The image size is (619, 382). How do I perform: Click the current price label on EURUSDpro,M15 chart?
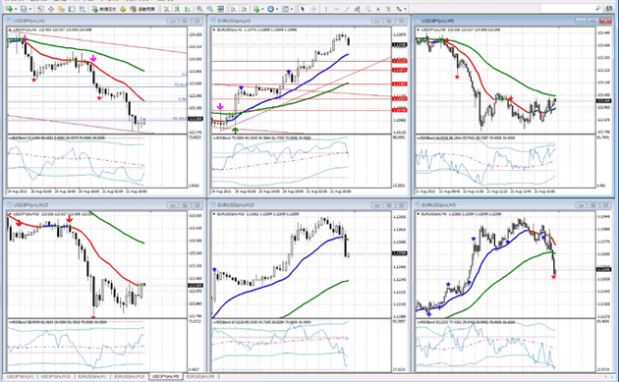coord(399,253)
